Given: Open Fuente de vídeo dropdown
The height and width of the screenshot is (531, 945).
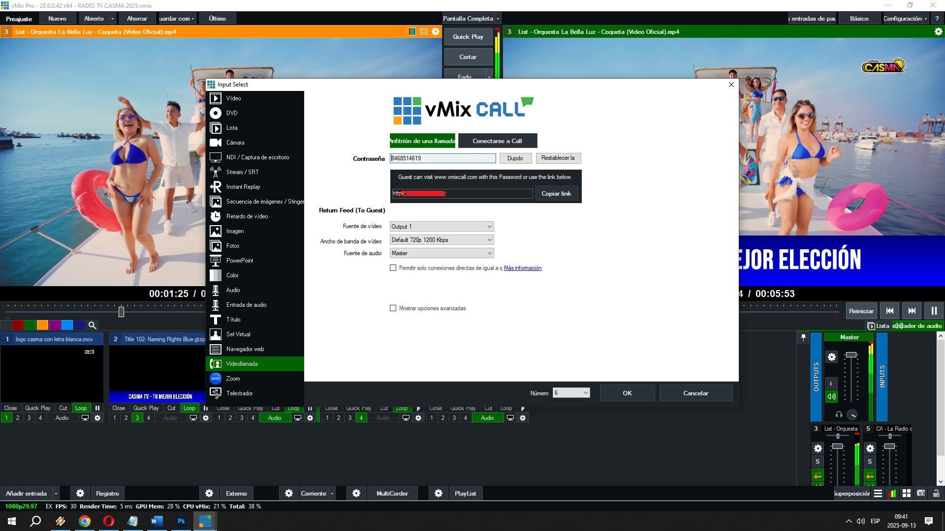Looking at the screenshot, I should (x=441, y=227).
